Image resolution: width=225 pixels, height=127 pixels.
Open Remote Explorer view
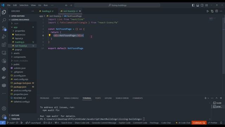(x=4, y=53)
